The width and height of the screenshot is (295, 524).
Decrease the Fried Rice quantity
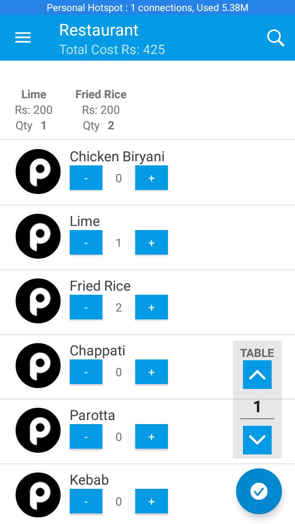click(86, 307)
